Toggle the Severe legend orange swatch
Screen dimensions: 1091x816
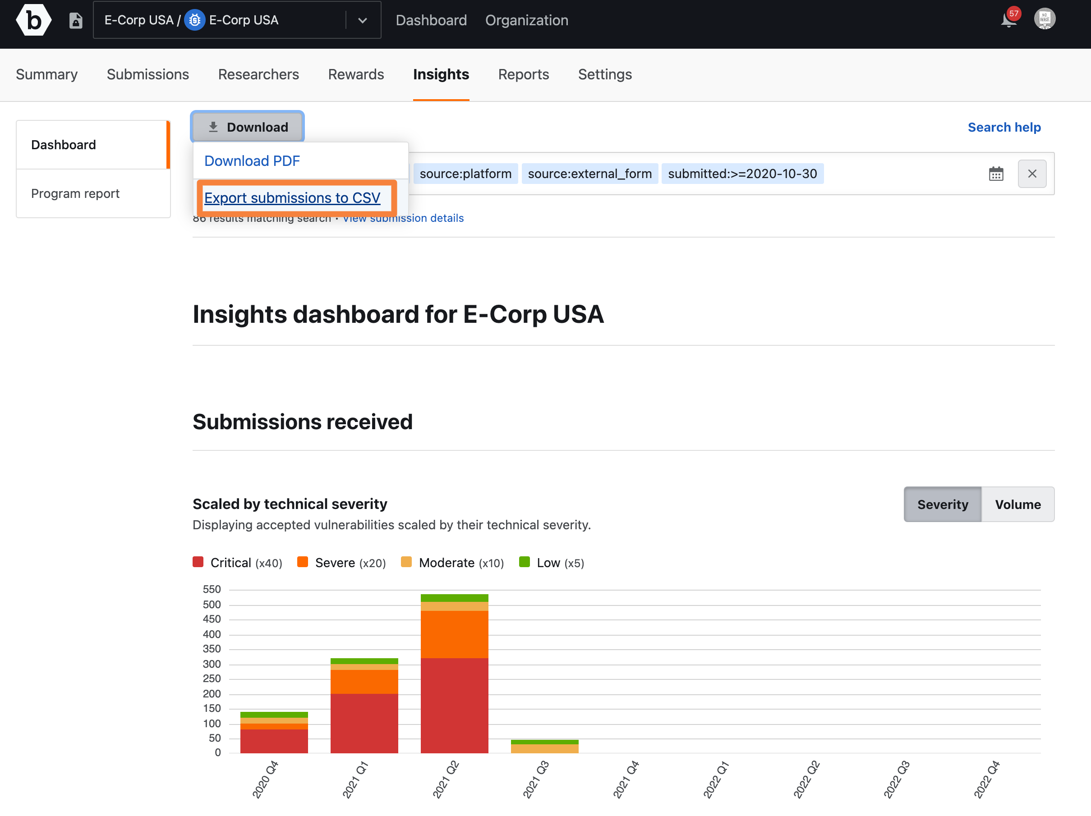(x=302, y=562)
